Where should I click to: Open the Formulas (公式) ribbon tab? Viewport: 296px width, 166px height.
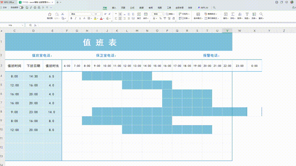pyautogui.click(x=132, y=8)
